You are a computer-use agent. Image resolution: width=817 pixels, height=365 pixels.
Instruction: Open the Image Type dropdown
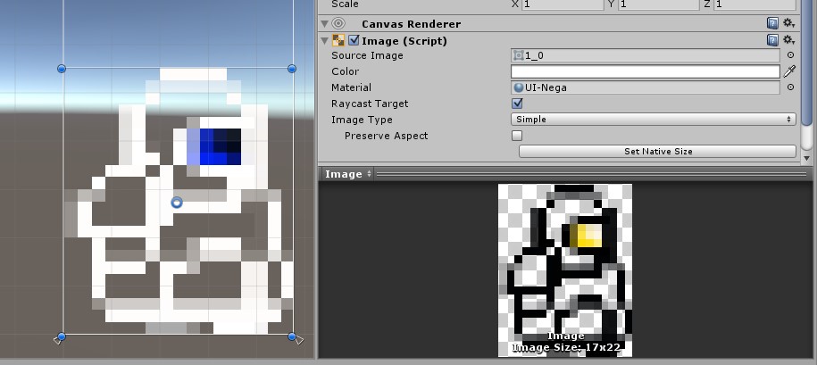(654, 120)
